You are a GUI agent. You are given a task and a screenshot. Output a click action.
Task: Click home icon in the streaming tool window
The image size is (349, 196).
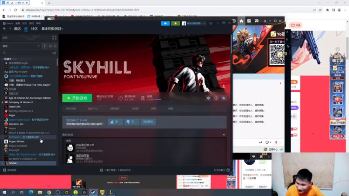(241, 21)
